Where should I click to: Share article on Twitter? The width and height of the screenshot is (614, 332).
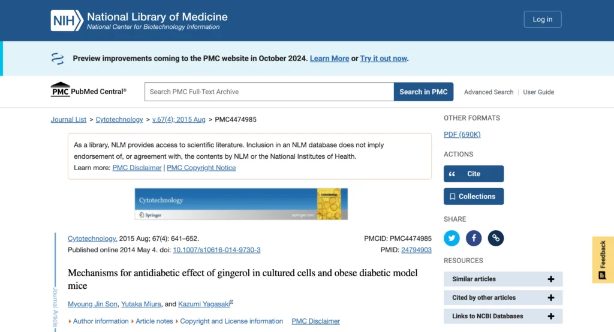tap(452, 238)
